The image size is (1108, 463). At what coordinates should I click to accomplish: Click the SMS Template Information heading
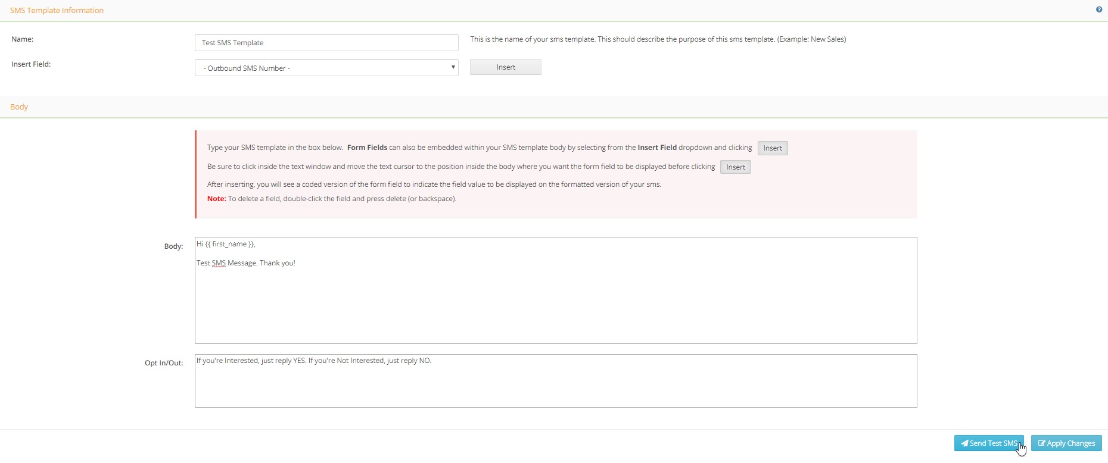click(x=57, y=10)
